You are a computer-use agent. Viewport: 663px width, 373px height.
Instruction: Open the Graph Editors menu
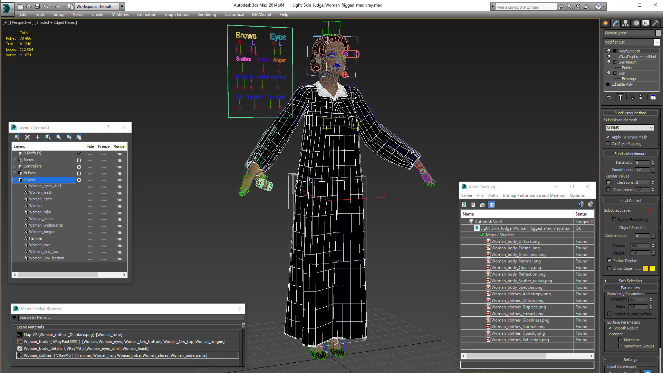pos(177,15)
